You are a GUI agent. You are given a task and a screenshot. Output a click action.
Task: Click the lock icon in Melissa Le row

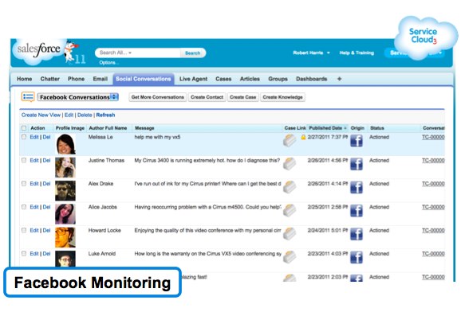(x=303, y=137)
